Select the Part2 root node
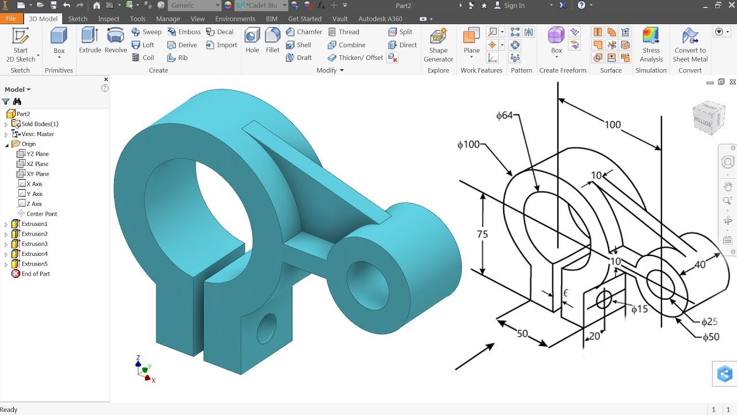 pyautogui.click(x=18, y=114)
